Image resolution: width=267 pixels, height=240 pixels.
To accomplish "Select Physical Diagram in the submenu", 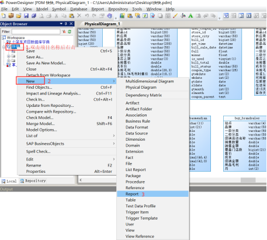I will (152, 88).
